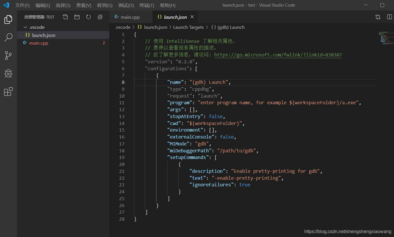Open the 调试(D) menu
This screenshot has width=394, height=237.
[x=126, y=5]
